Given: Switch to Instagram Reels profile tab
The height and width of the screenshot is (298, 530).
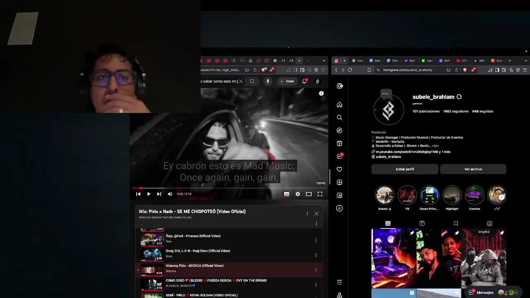Looking at the screenshot, I should click(422, 223).
